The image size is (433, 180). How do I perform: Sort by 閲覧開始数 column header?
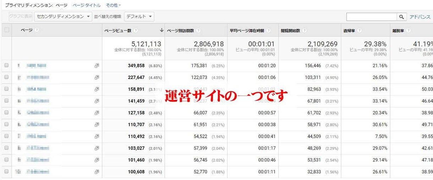[291, 30]
